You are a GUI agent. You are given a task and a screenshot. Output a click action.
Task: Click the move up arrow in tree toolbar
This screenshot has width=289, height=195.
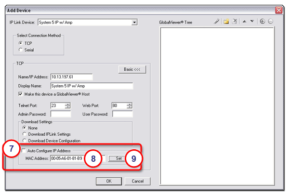click(244, 22)
